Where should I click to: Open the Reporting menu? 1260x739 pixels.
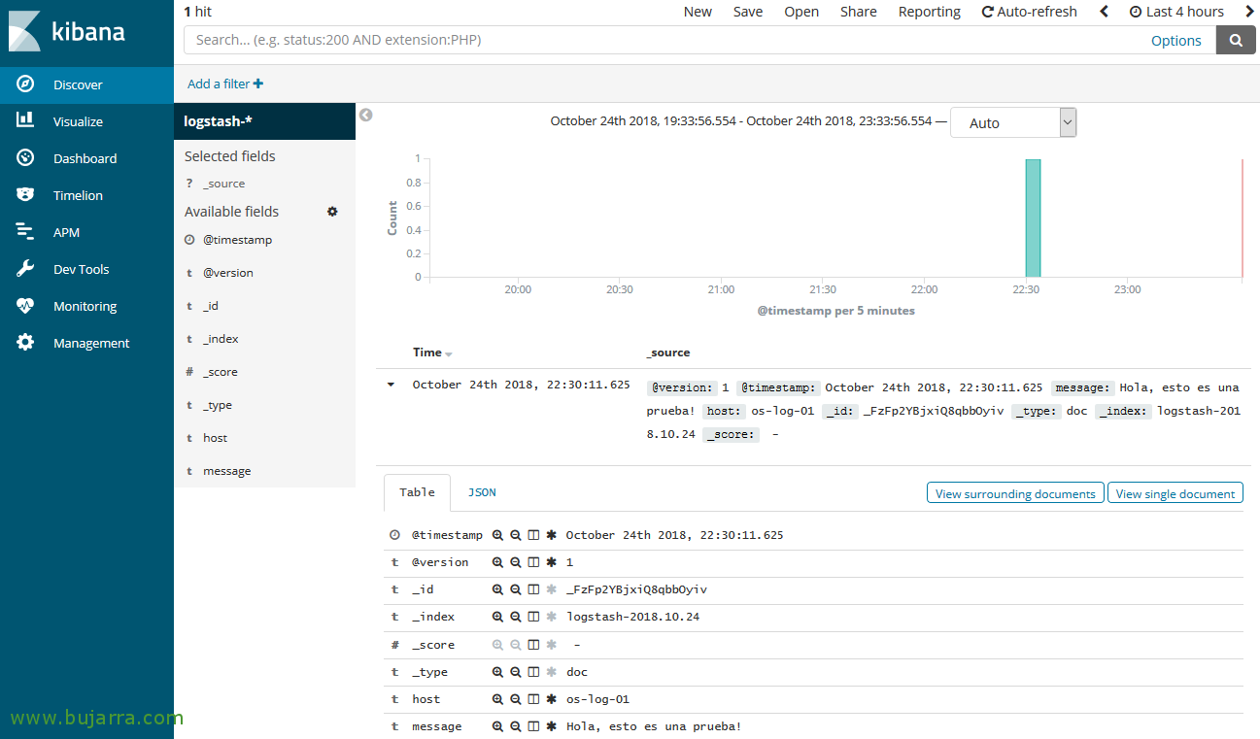pos(929,12)
